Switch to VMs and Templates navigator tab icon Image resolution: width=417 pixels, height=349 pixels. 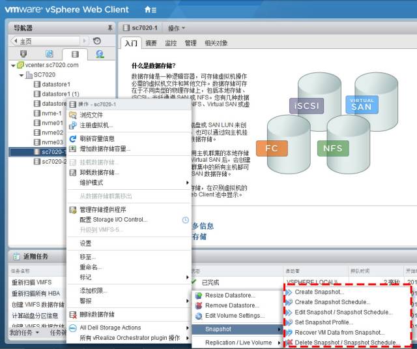point(50,54)
